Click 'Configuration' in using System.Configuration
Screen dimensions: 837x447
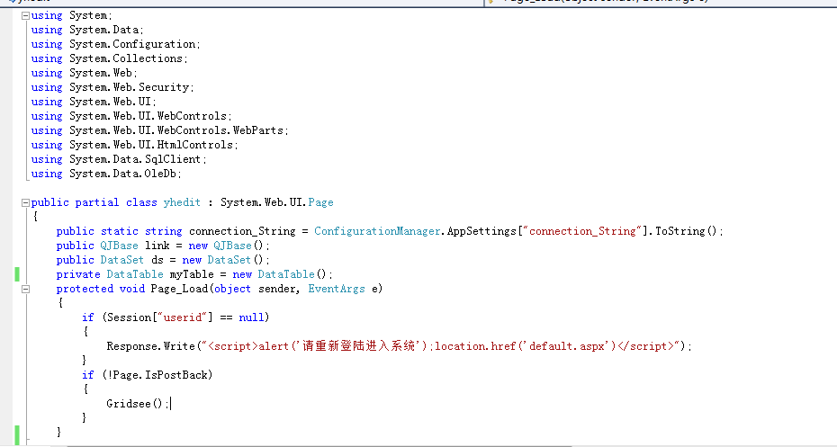[154, 44]
